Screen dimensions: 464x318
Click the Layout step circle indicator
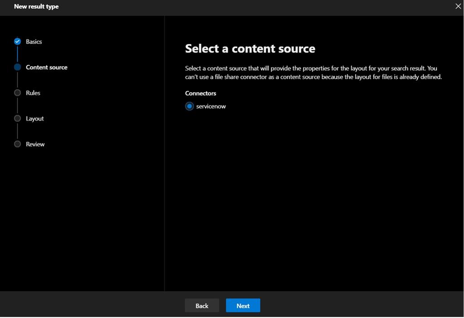[17, 118]
